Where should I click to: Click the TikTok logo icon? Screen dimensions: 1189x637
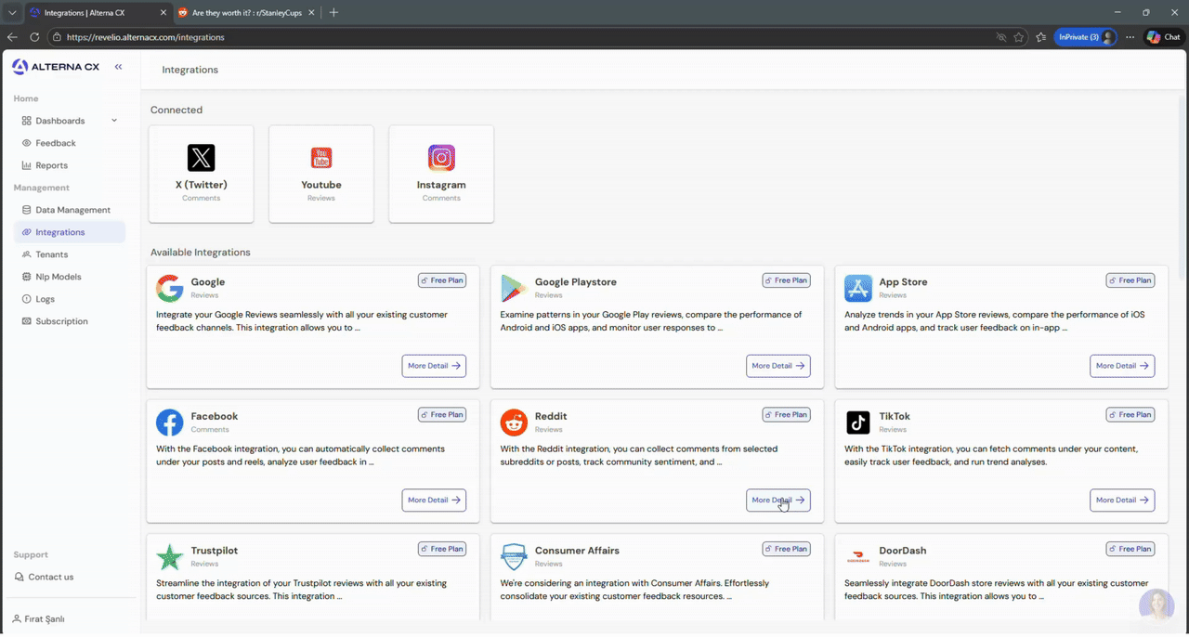(858, 422)
